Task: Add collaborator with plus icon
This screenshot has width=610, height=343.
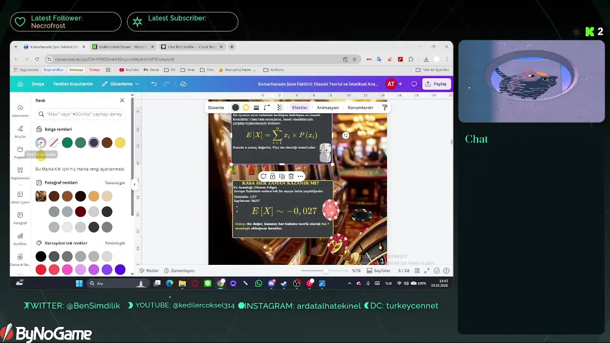Action: click(x=400, y=84)
